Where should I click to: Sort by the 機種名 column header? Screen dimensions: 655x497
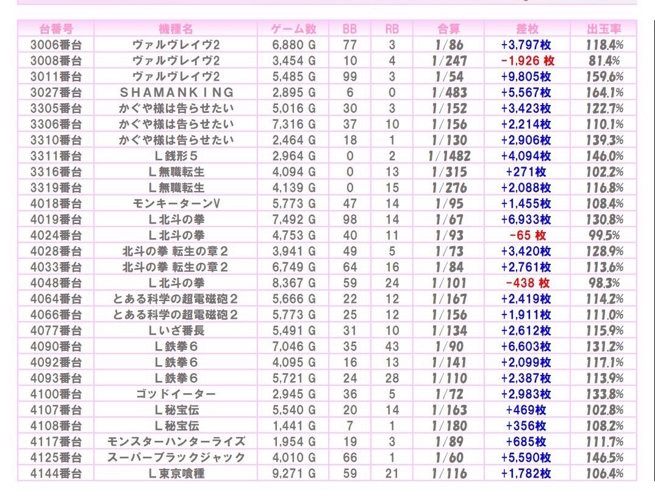[x=176, y=29]
